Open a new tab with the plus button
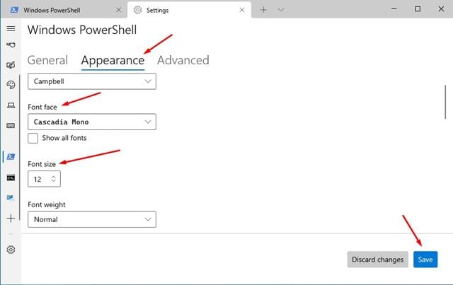Image resolution: width=453 pixels, height=285 pixels. tap(263, 10)
